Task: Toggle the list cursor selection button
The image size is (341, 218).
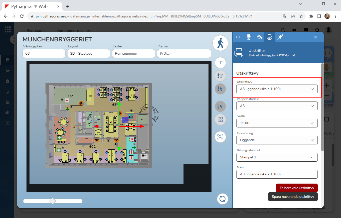Action: (220, 89)
